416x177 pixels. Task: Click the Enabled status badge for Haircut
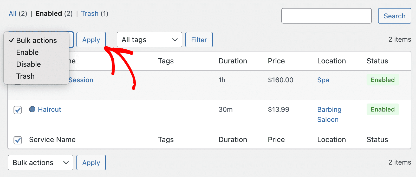[x=383, y=109]
